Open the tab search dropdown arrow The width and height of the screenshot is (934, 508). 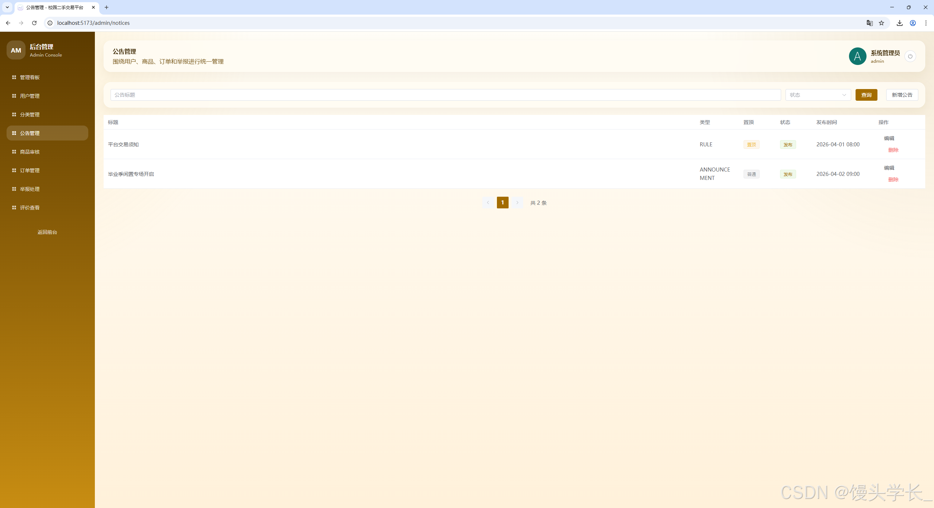(7, 7)
